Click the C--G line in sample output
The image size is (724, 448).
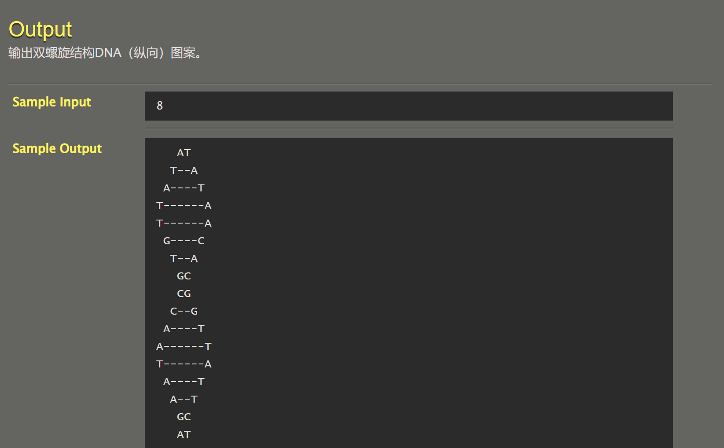click(184, 311)
